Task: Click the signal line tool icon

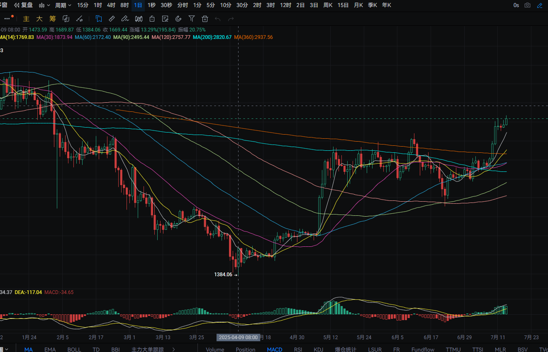Action: tap(80, 19)
